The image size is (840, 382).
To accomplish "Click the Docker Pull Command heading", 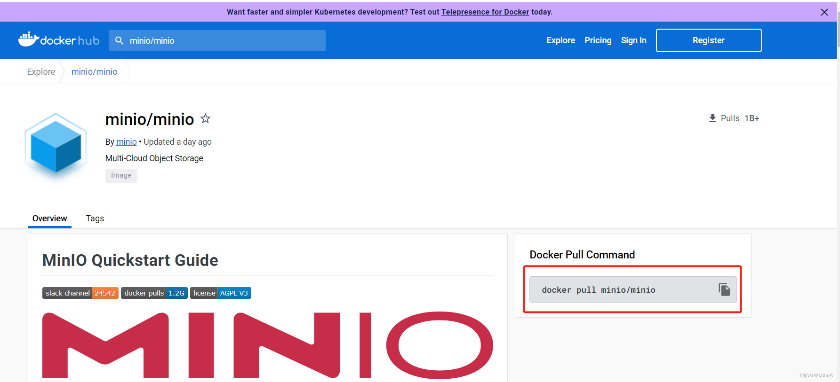I will tap(582, 255).
